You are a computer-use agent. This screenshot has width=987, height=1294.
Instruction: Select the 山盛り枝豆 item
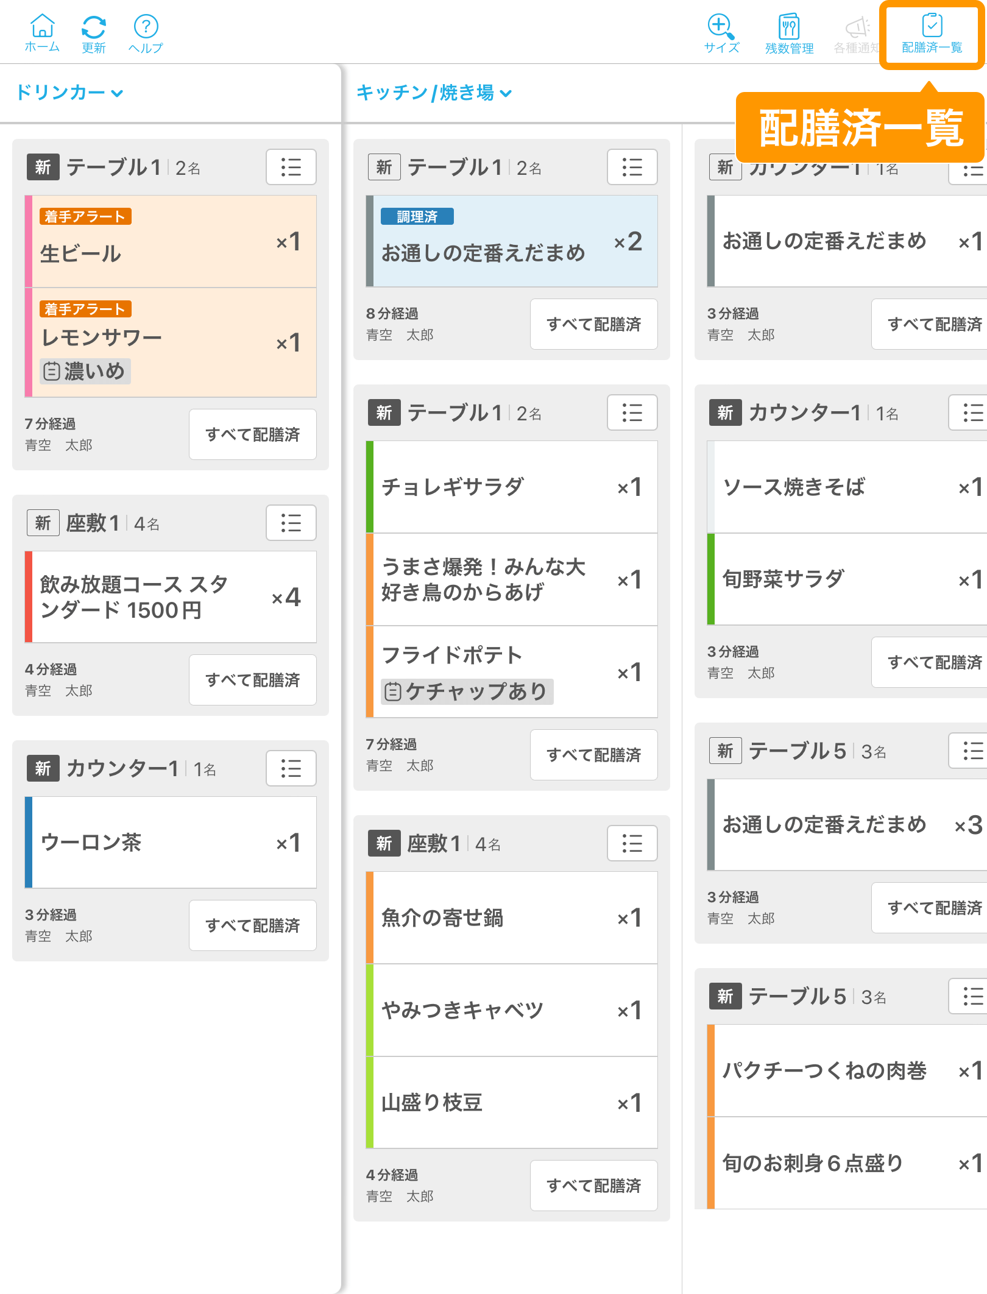pos(512,1103)
